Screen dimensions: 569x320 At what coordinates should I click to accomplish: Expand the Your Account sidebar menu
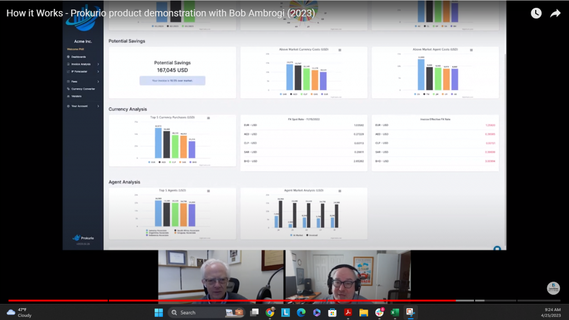click(83, 106)
